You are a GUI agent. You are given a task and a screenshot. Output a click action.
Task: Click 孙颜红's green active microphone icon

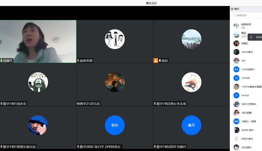click(x=2, y=61)
